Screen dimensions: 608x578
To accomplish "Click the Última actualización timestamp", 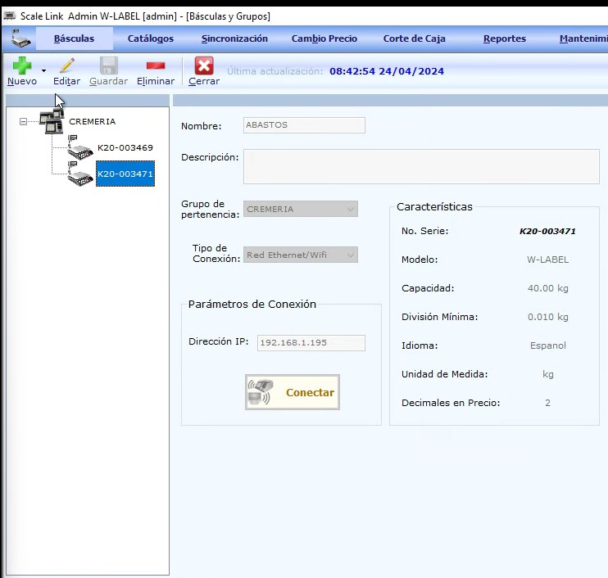I will click(387, 71).
